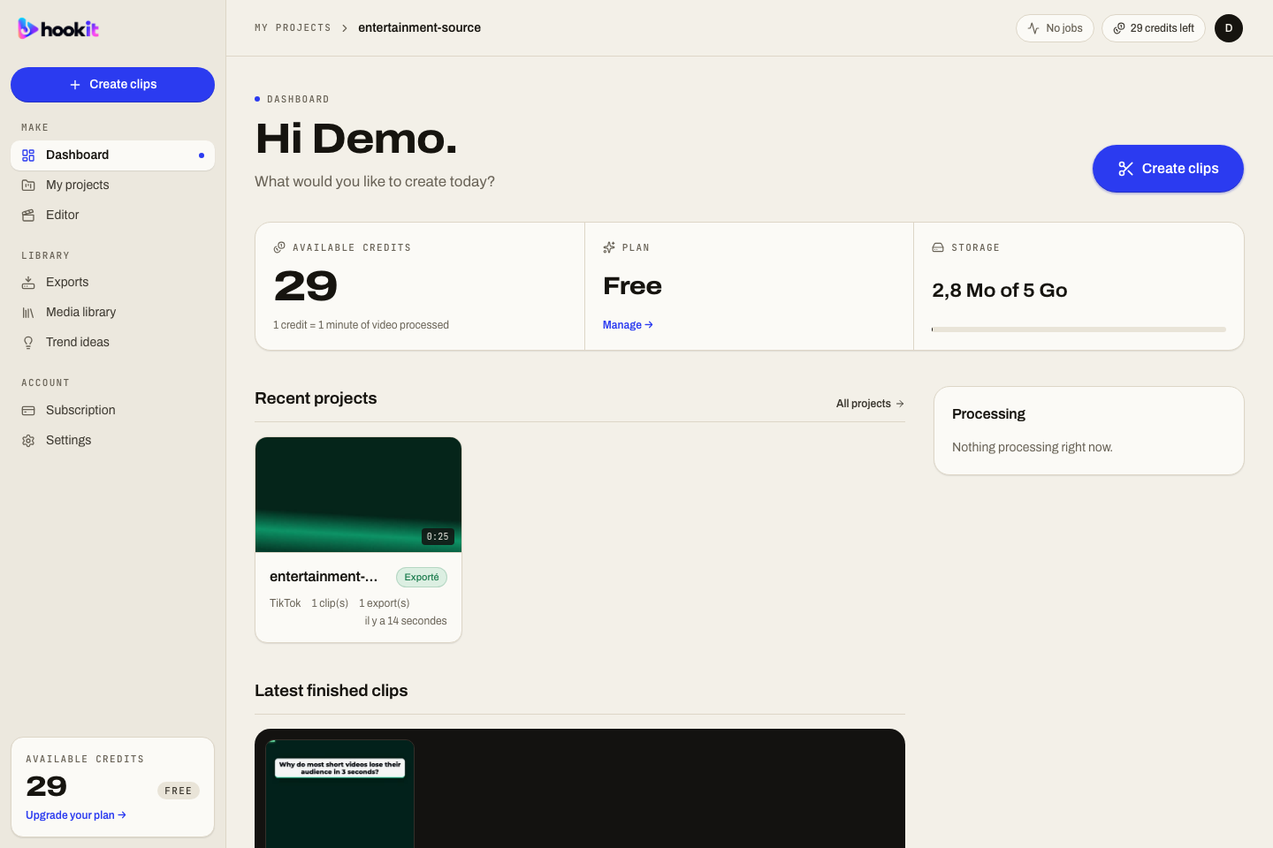Click the activity pulse icon
The width and height of the screenshot is (1273, 848).
click(x=1033, y=28)
